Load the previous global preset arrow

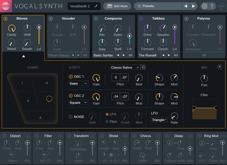185,6
